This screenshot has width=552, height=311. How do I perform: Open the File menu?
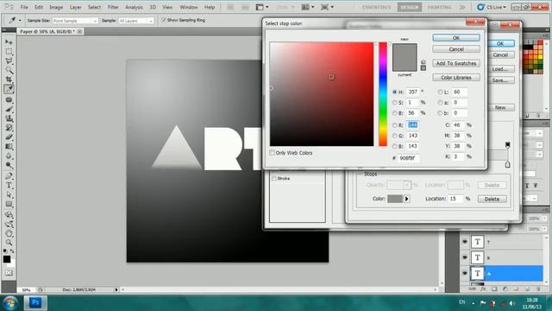24,7
